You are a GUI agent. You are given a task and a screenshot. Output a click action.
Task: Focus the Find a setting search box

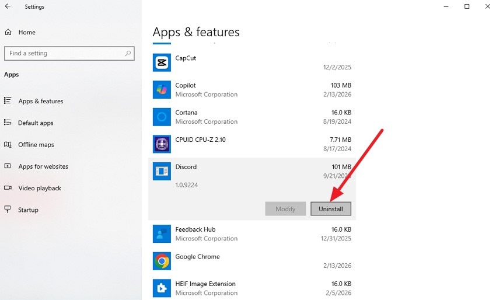[x=69, y=53]
